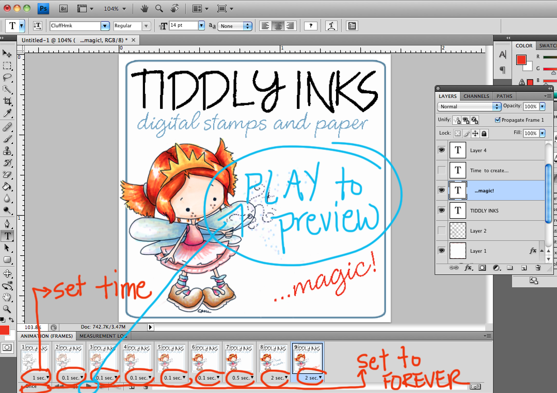Viewport: 557px width, 393px height.
Task: Select the Move tool
Action: click(7, 54)
